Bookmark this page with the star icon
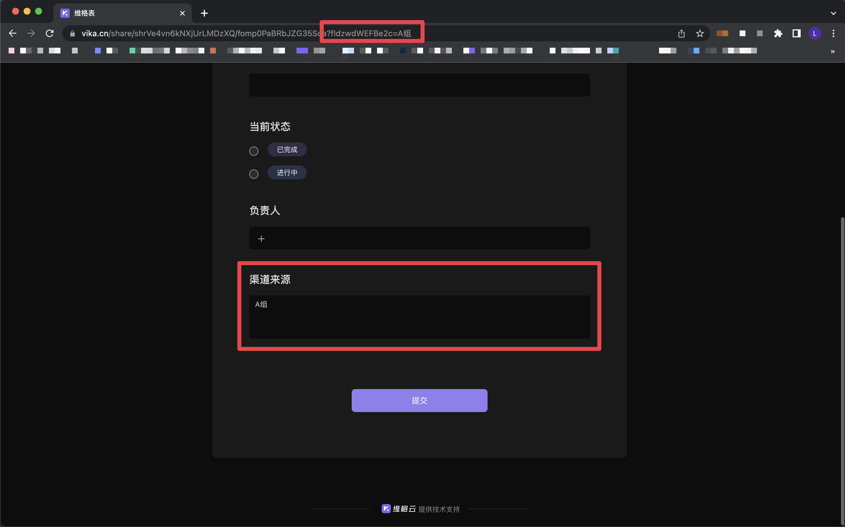Screen dimensions: 845x527 click(x=699, y=33)
